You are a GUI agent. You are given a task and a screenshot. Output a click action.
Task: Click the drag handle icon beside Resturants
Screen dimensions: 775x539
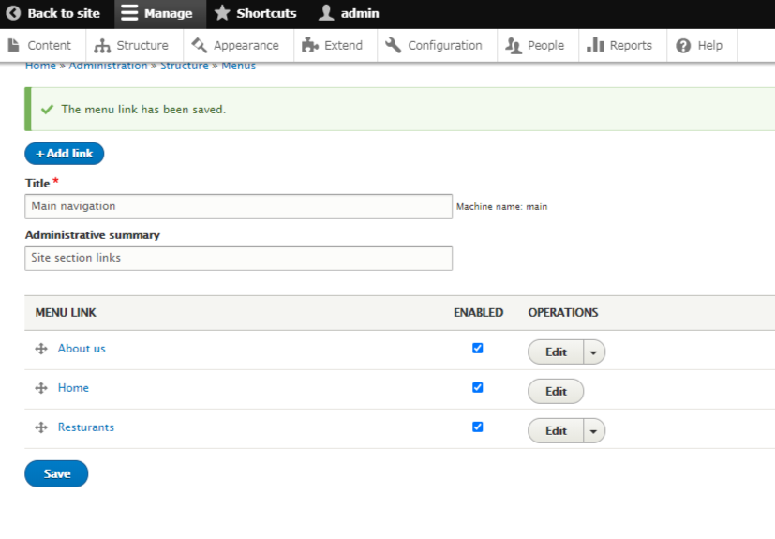coord(41,427)
